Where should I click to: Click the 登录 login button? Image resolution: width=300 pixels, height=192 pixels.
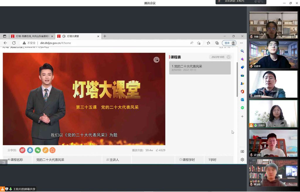229,43
